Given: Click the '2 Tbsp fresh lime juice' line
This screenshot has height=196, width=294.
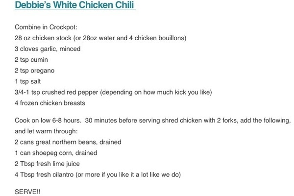Looking at the screenshot, I should [47, 164].
